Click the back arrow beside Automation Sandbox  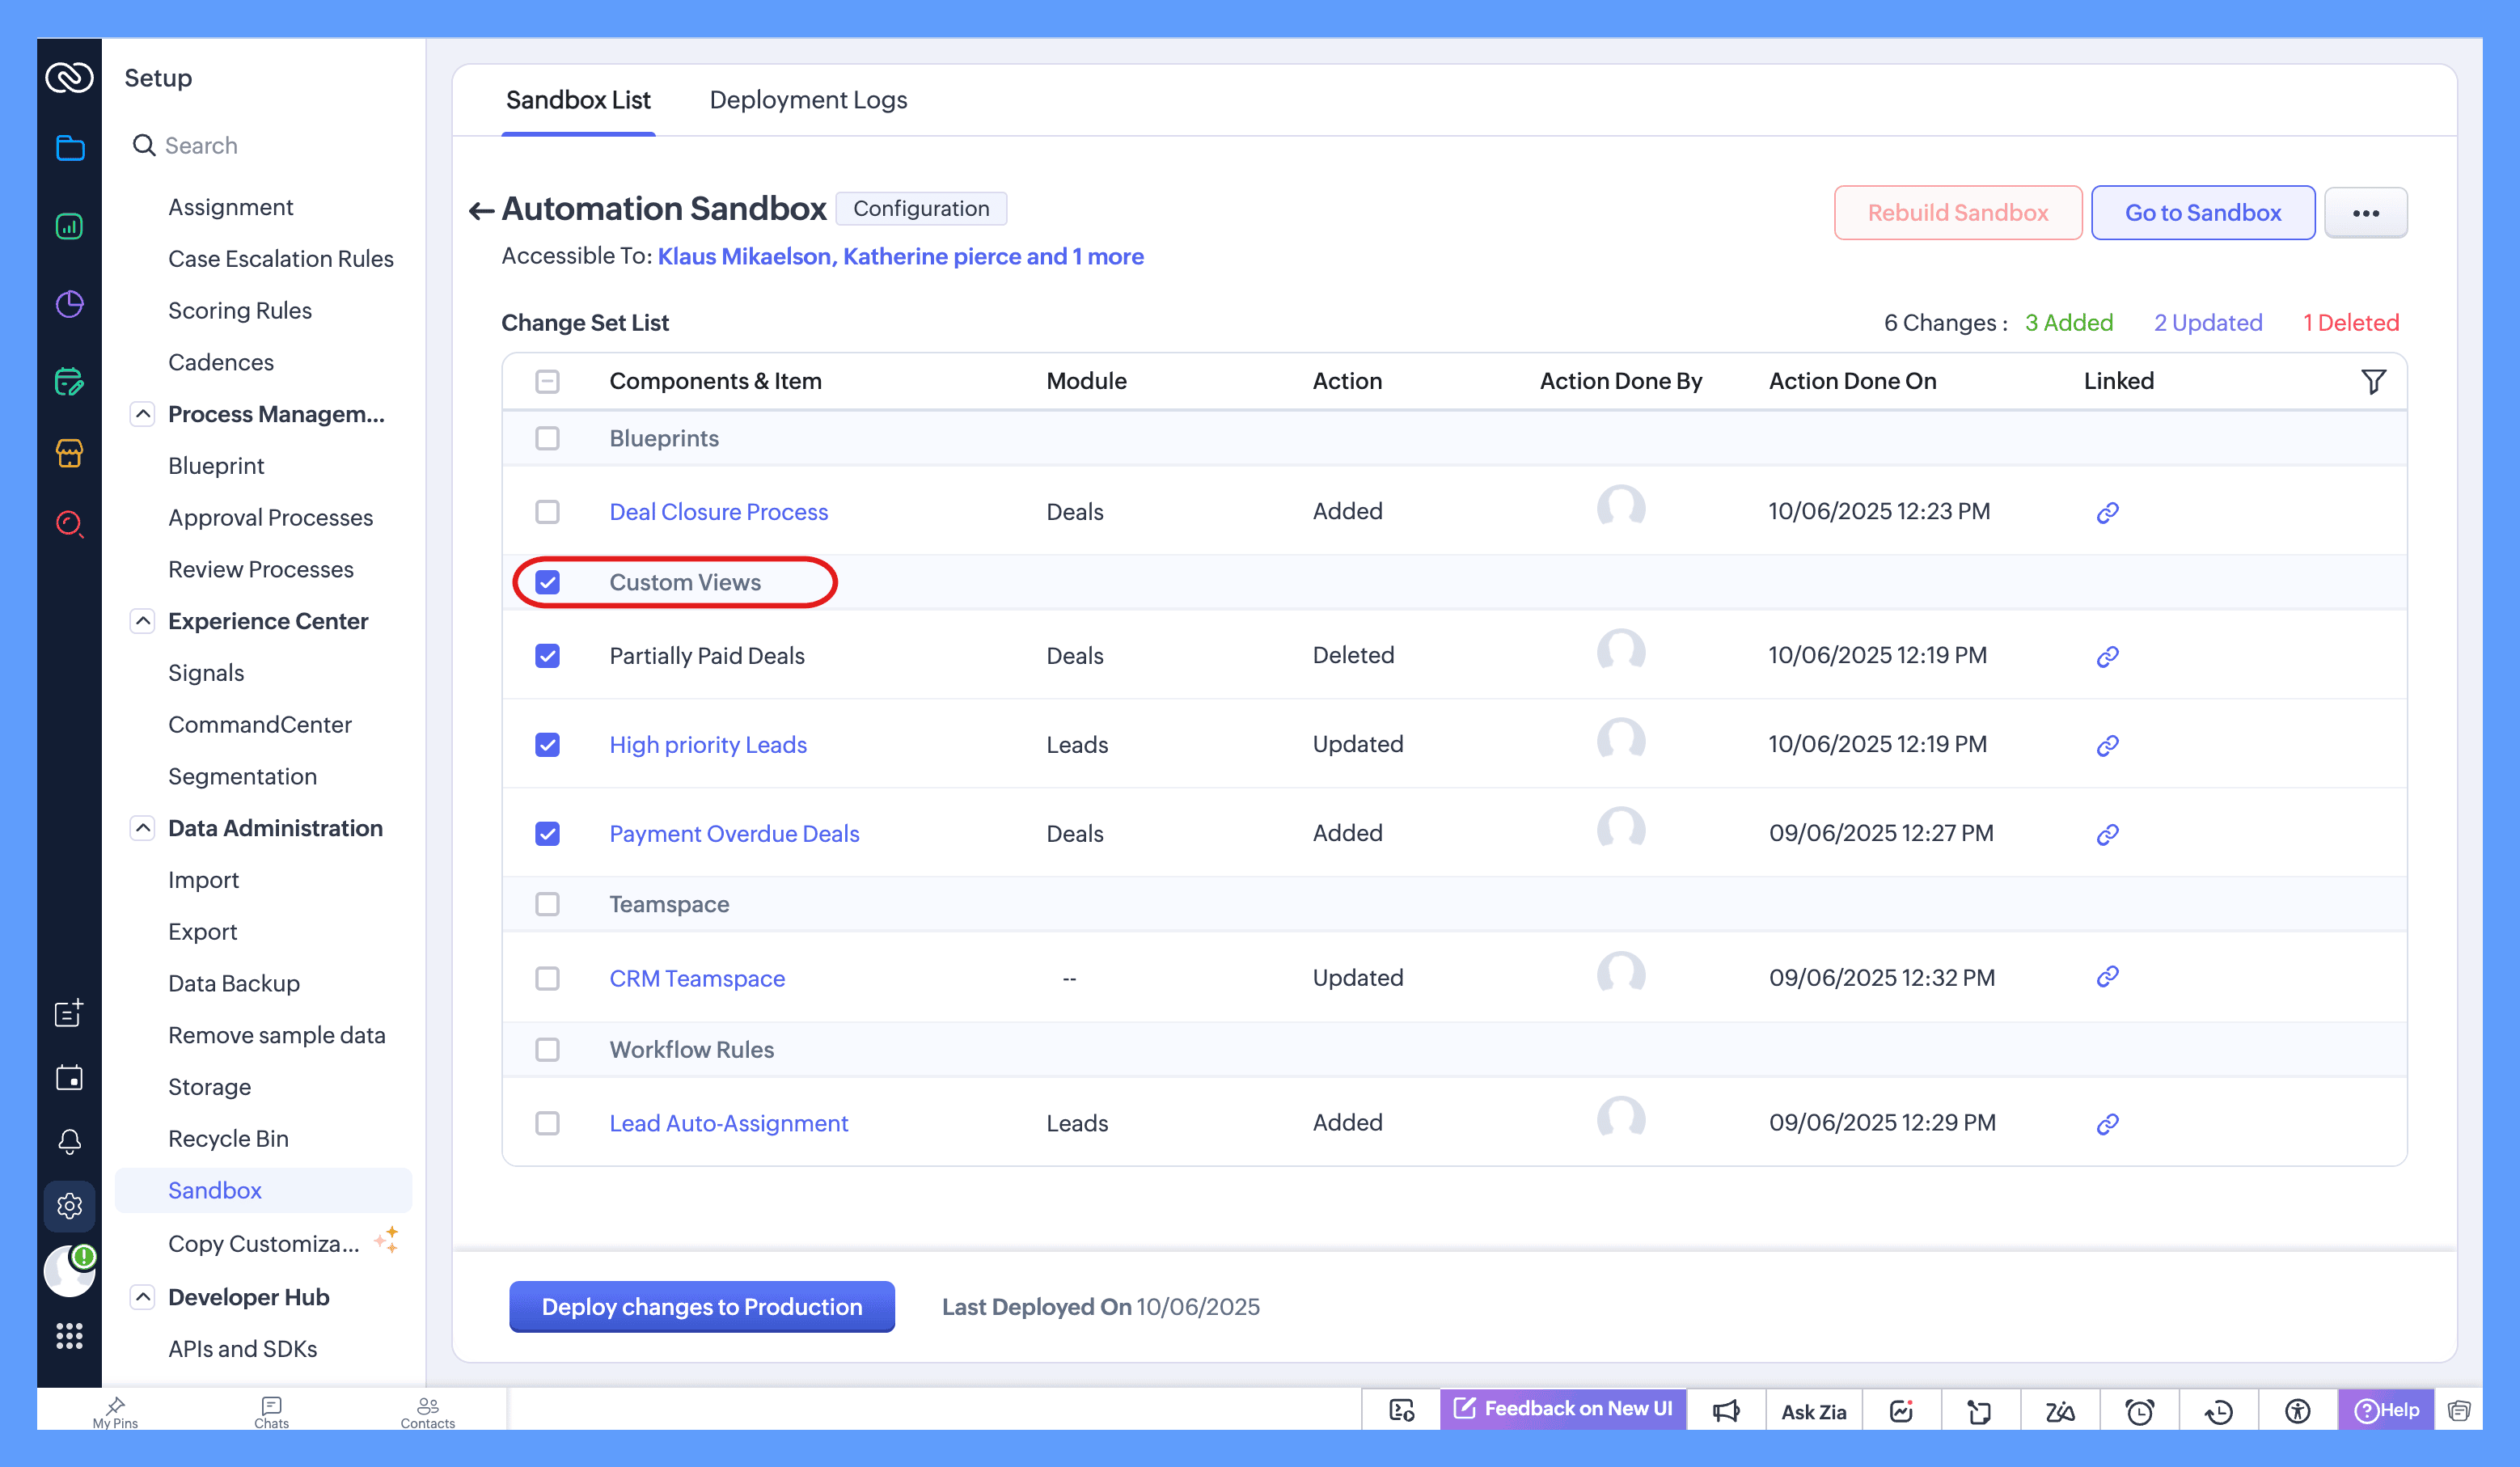click(481, 210)
